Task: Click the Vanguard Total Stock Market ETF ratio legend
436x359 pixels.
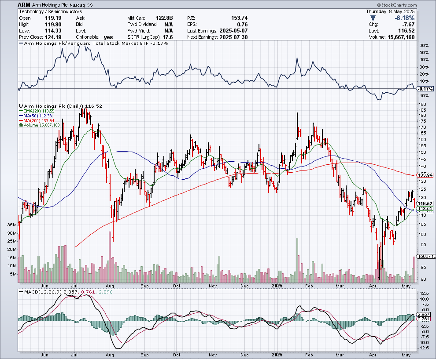Action: coord(93,43)
